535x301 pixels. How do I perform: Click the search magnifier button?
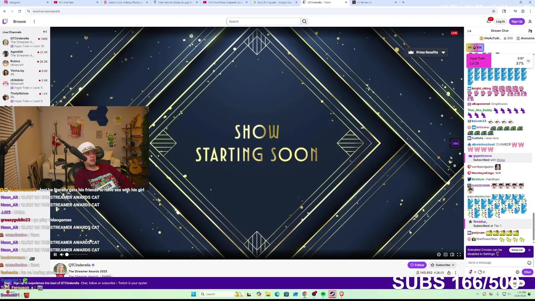coord(304,21)
